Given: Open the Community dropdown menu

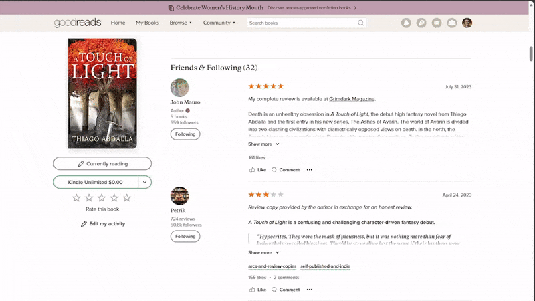Looking at the screenshot, I should tap(219, 23).
